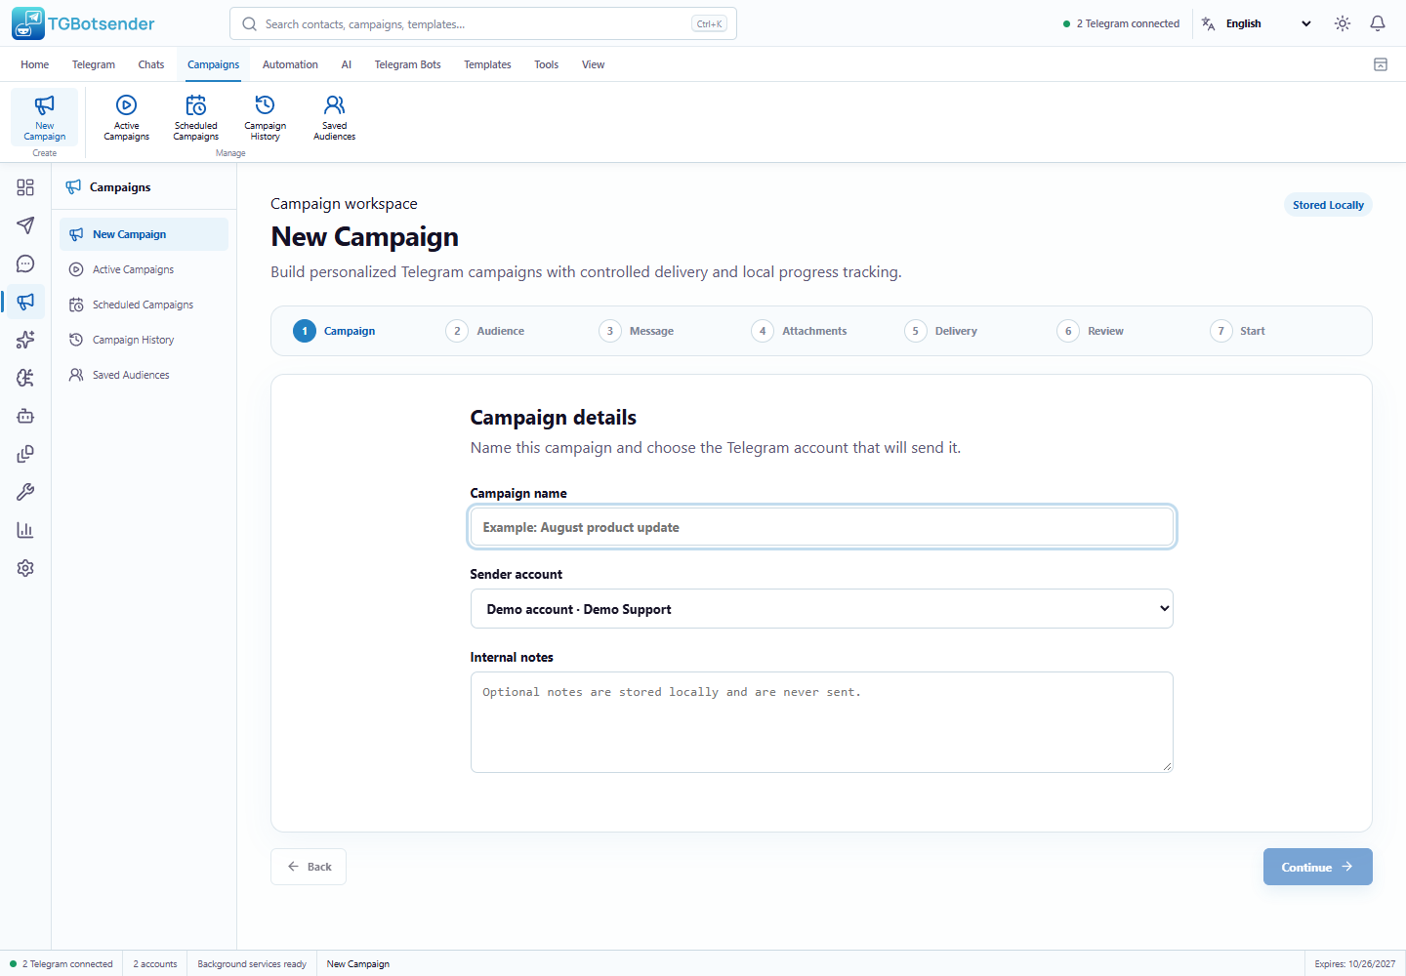Select Active Campaigns in the sidebar list
Screen dimensions: 1406x976
pyautogui.click(x=144, y=269)
